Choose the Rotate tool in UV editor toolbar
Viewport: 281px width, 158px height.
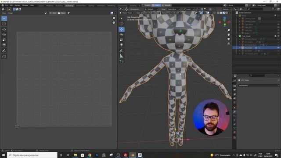point(4,35)
